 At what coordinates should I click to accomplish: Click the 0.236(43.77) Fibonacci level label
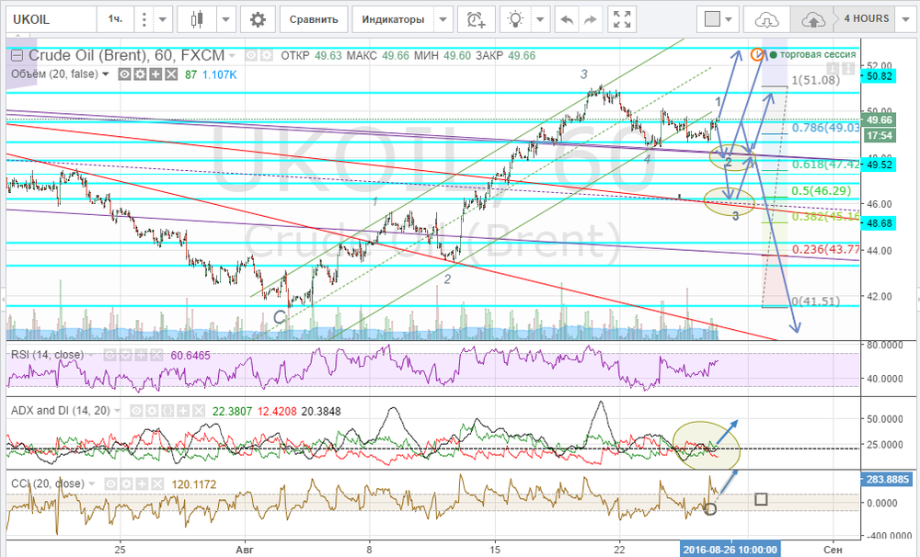[825, 250]
